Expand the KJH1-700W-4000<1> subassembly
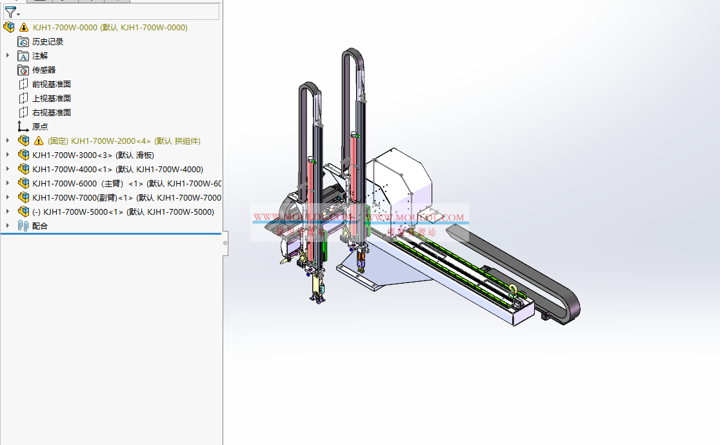720x445 pixels. click(8, 169)
